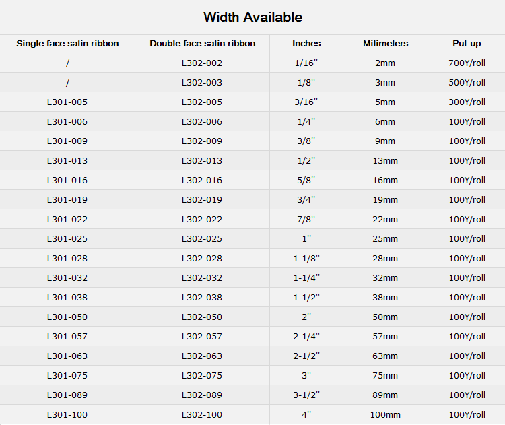Image resolution: width=505 pixels, height=425 pixels.
Task: Select cell L302-075
Action: coord(202,375)
